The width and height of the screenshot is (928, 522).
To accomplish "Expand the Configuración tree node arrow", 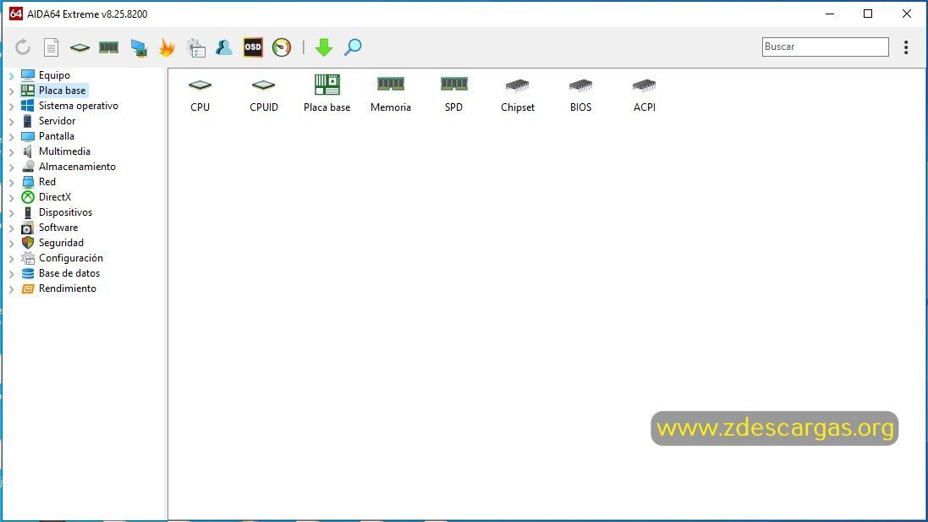I will point(11,259).
